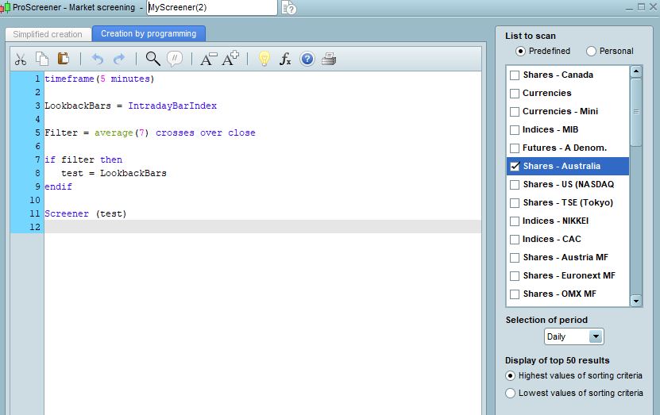Tick the Indices - NIKKEI checkbox
Viewport: 660px width, 415px height.
click(x=515, y=221)
